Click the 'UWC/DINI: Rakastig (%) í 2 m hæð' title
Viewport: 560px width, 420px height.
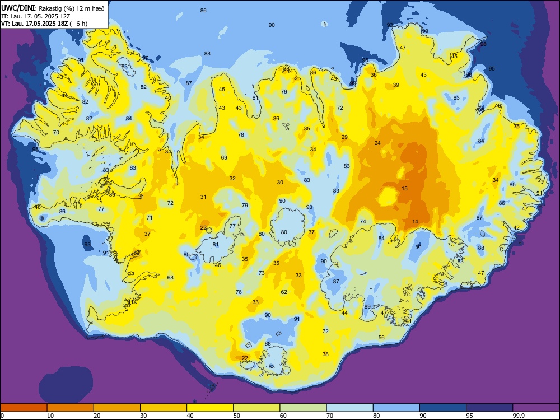[x=53, y=8]
